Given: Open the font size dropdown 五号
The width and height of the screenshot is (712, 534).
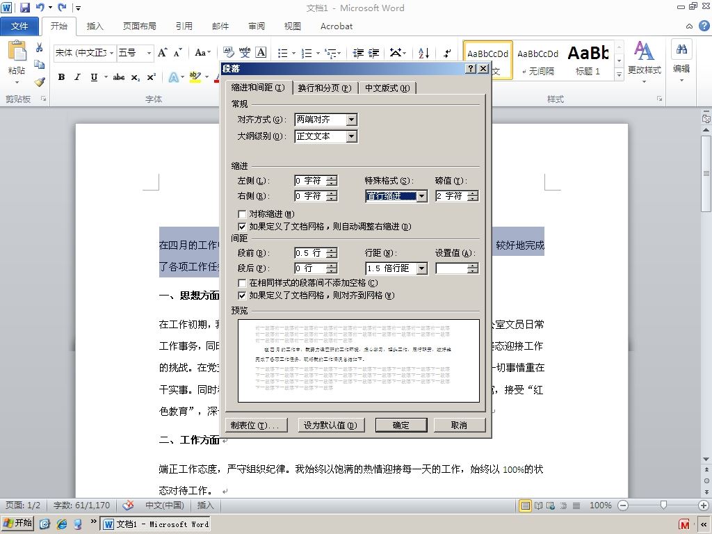Looking at the screenshot, I should [x=136, y=53].
